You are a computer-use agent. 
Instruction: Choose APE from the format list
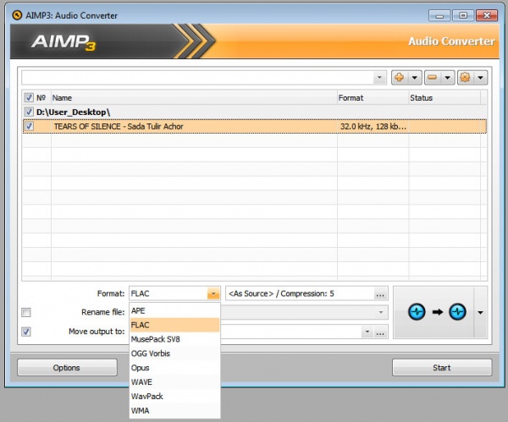175,310
